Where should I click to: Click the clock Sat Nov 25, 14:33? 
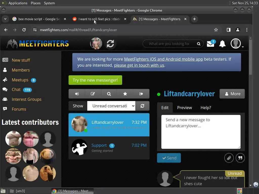point(245,3)
